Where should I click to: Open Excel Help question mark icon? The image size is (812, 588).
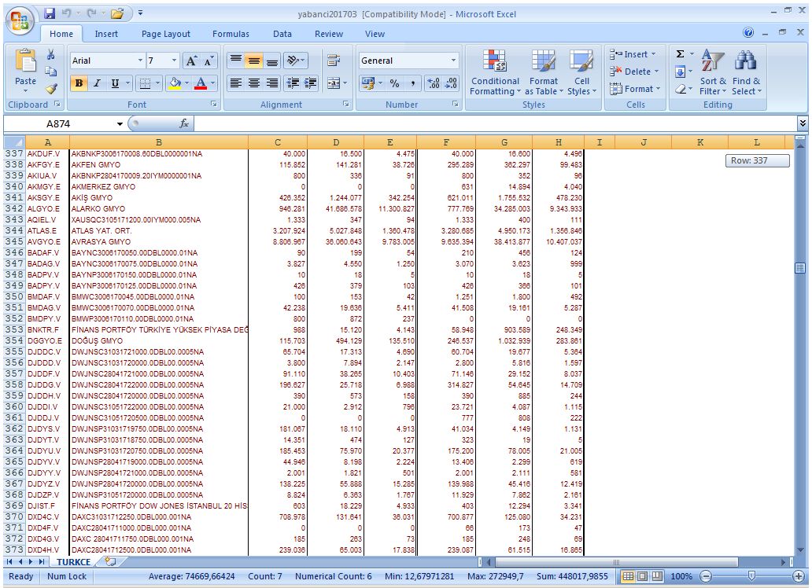pos(748,32)
